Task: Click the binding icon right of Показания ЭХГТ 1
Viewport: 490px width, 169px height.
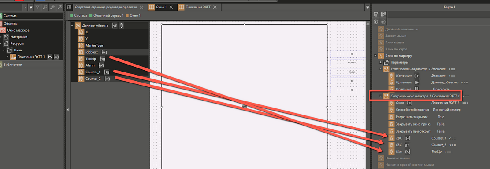Action: pos(56,57)
